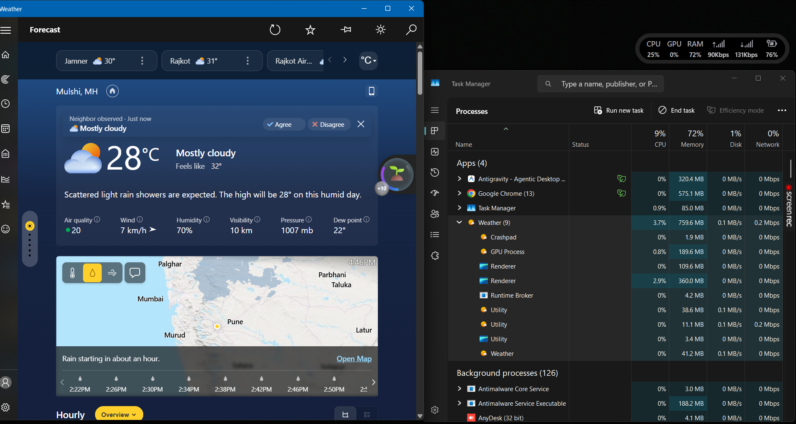Select the 2:46PM radar timeline marker
Screen dimensions: 796x424
pyautogui.click(x=298, y=384)
